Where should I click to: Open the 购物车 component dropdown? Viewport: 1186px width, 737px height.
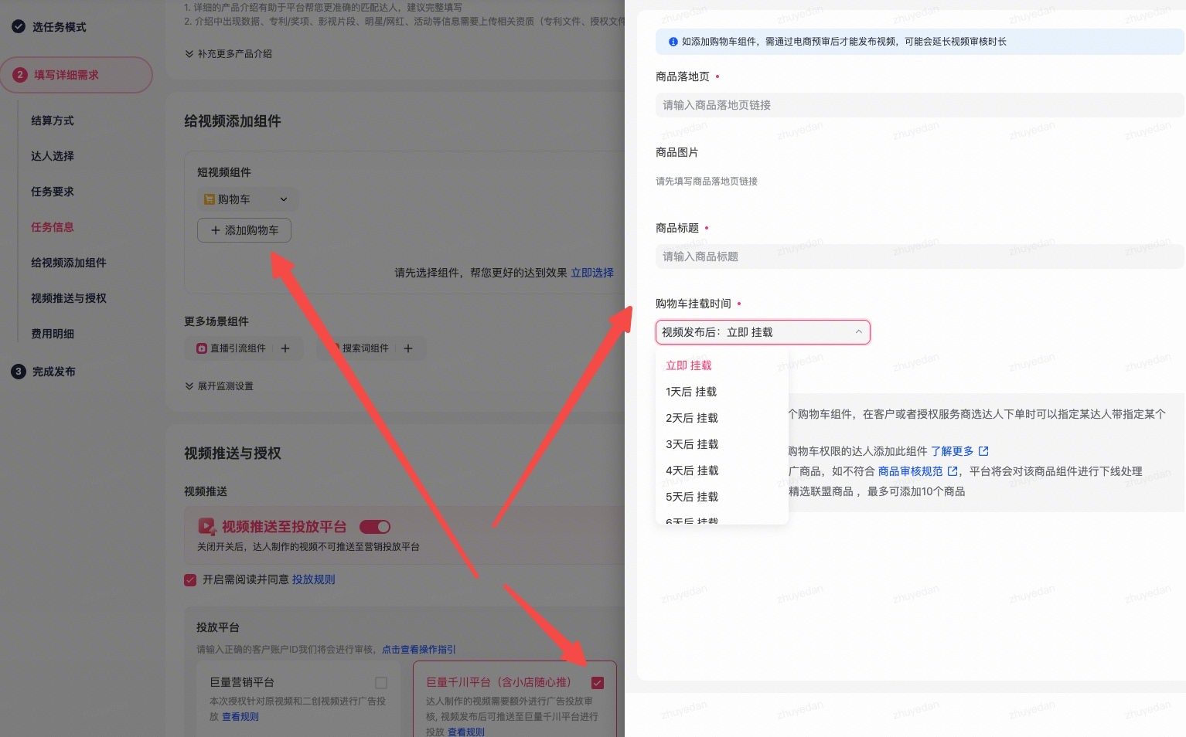point(247,199)
